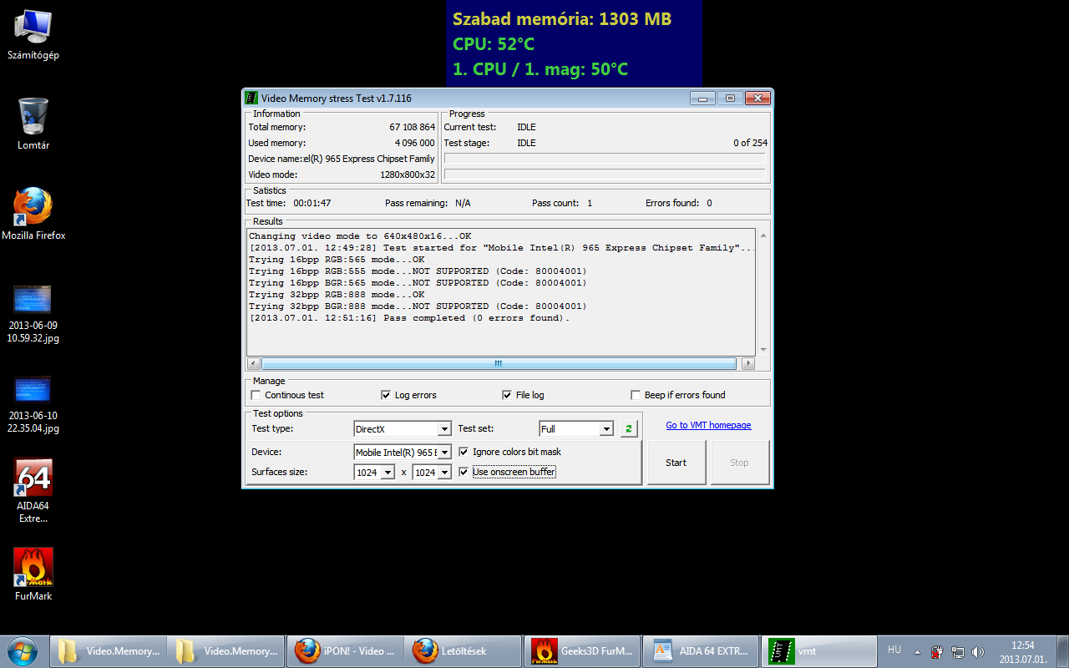Viewport: 1069px width, 668px height.
Task: Open the volume speaker tray icon
Action: pos(977,651)
